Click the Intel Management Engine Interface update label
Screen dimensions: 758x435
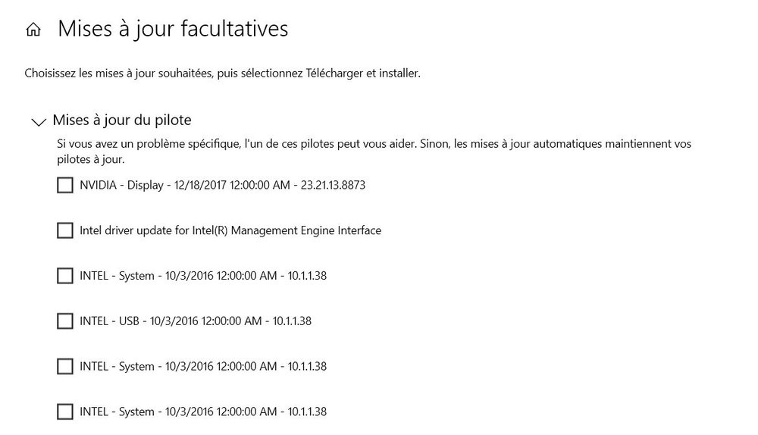point(230,230)
